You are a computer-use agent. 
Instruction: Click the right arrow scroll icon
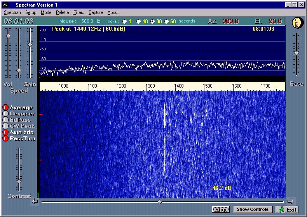(x=290, y=201)
